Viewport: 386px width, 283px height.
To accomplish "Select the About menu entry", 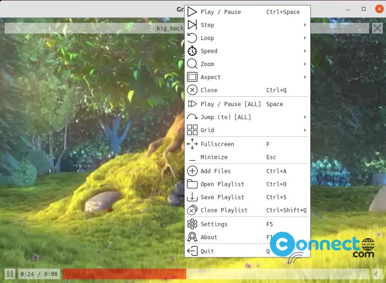I will tap(247, 237).
